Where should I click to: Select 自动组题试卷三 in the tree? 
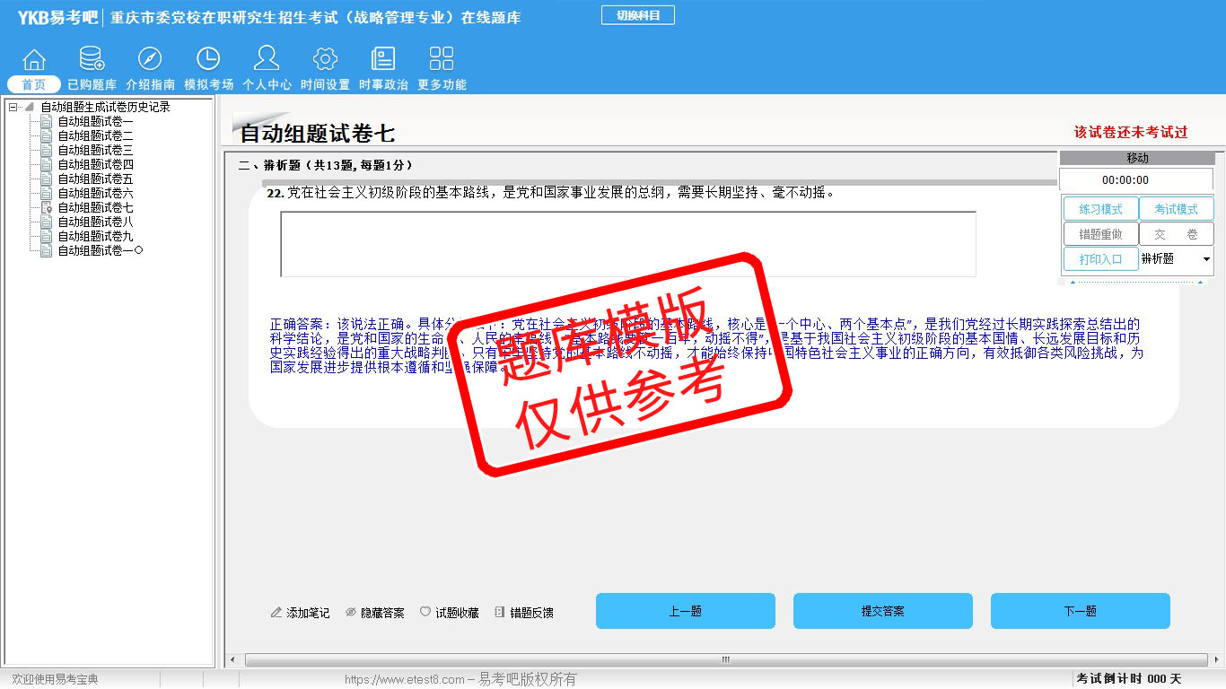coord(95,150)
